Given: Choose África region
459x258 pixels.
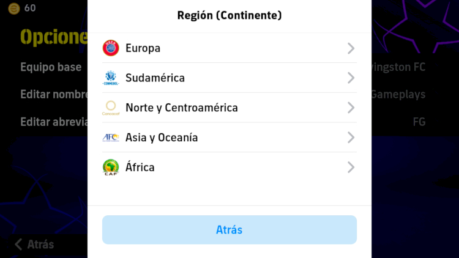Looking at the screenshot, I should pos(229,168).
